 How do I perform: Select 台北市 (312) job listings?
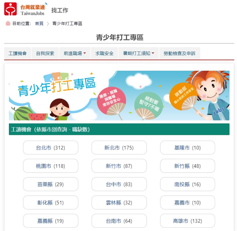point(51,148)
